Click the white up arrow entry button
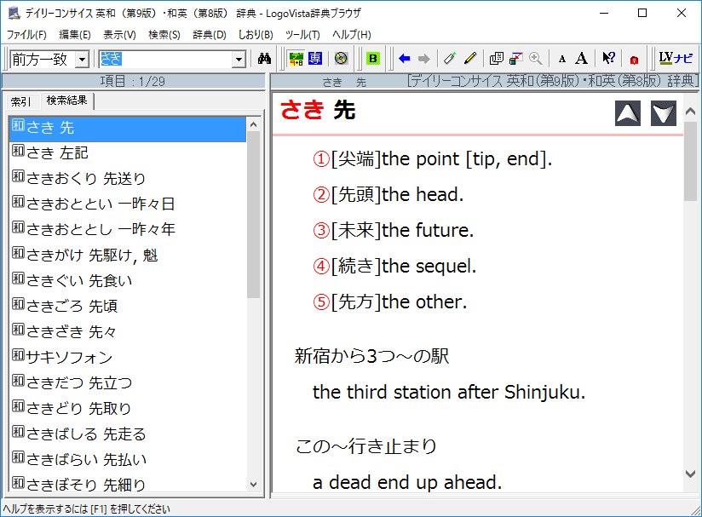 point(628,113)
